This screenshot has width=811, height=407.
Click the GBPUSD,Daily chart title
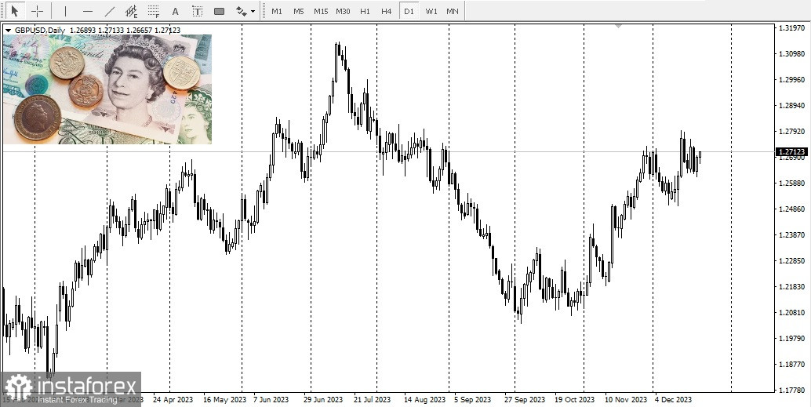(x=40, y=31)
